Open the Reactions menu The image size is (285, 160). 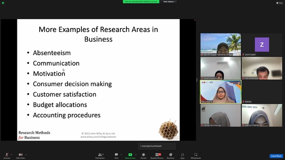[x=171, y=156]
